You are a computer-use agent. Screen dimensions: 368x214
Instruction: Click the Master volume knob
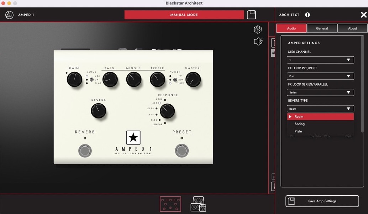pos(193,79)
